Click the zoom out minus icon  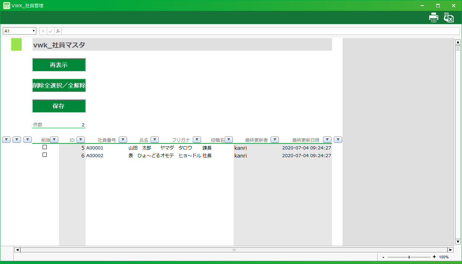383,257
